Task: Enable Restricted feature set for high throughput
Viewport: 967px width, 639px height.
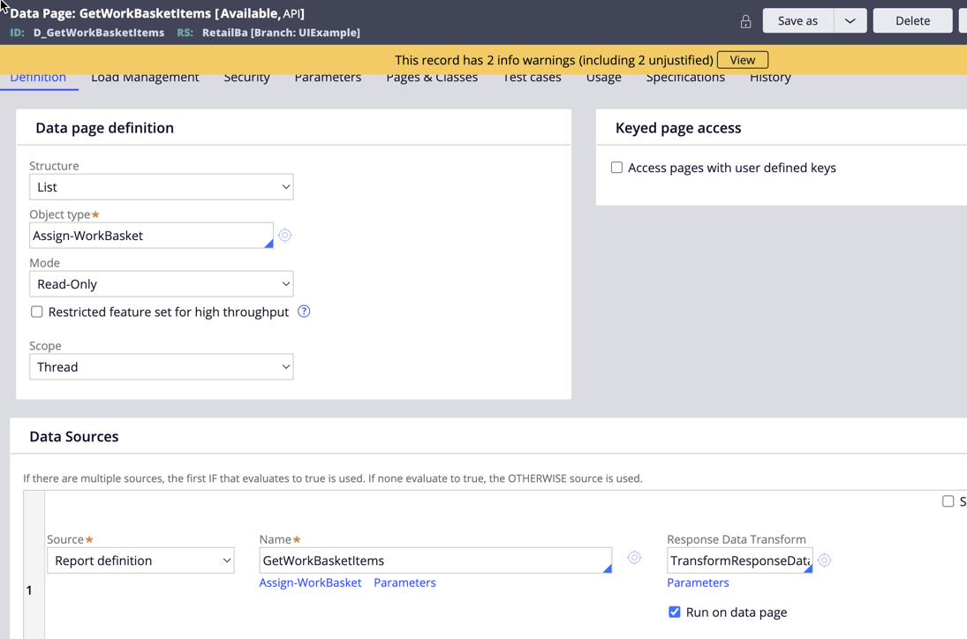Action: (37, 312)
